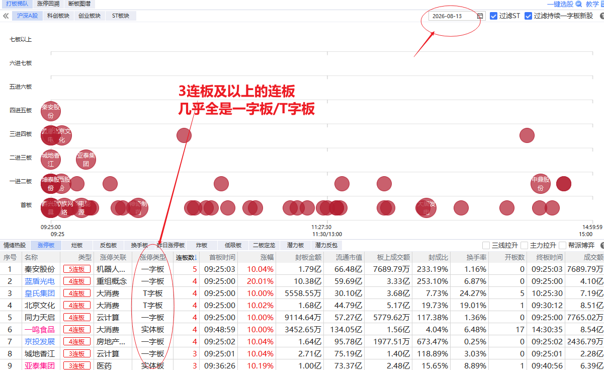This screenshot has width=604, height=370.
Task: Open 皇氏集团 stock link
Action: pyautogui.click(x=40, y=293)
